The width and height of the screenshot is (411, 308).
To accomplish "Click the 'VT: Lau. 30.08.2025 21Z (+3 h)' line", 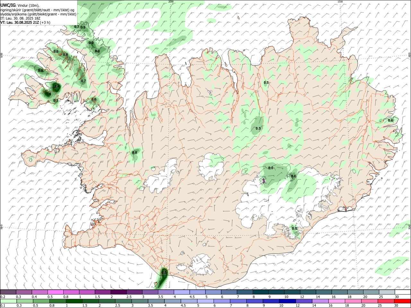I will (x=25, y=22).
